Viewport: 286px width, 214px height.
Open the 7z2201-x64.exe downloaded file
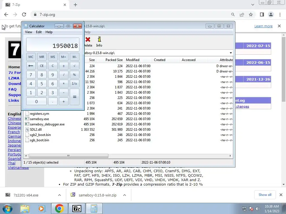(x=26, y=195)
